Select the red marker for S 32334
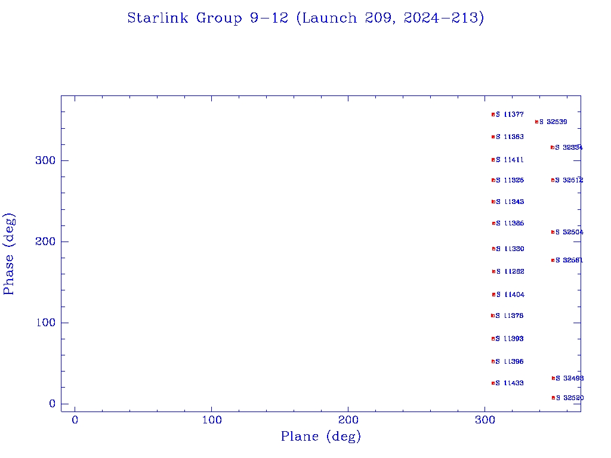The image size is (611, 458). point(552,147)
